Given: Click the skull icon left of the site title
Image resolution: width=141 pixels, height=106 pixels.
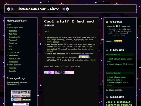Looking at the screenshot, I should coord(9,9).
